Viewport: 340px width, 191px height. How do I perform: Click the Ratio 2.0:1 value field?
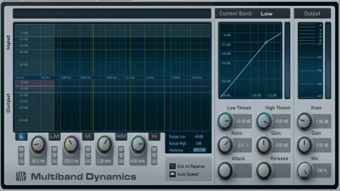[x=243, y=145]
